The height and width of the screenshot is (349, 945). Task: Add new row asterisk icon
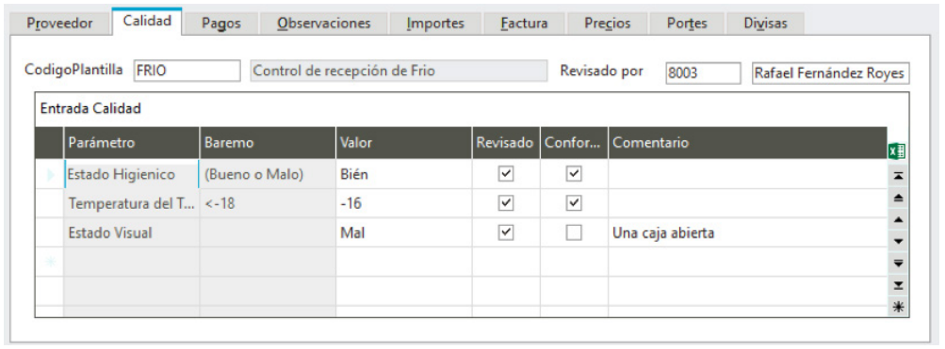coord(898,307)
